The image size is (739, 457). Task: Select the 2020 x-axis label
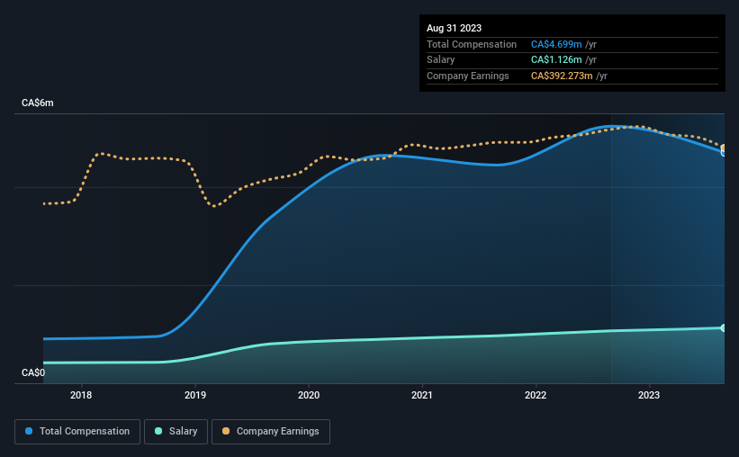click(x=309, y=395)
